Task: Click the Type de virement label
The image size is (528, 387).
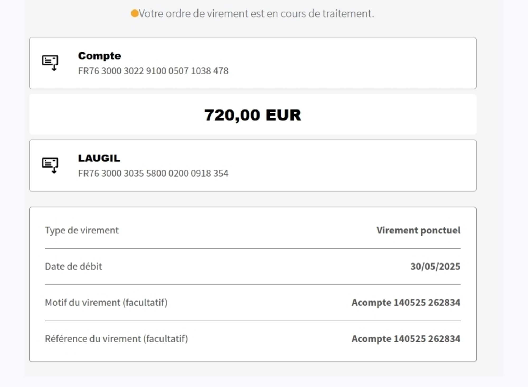Action: 82,230
